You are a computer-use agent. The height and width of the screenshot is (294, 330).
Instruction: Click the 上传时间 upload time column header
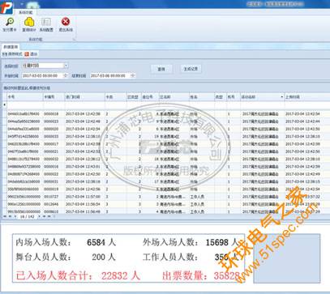307,97
